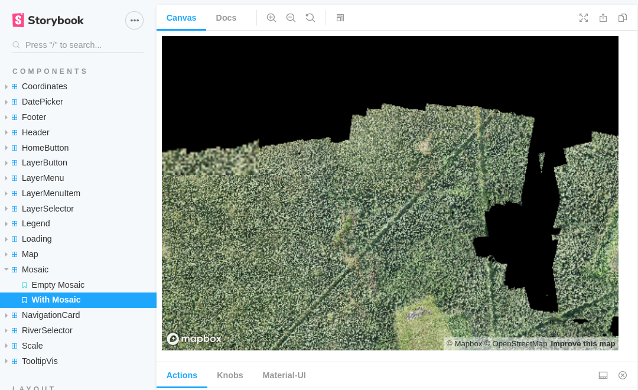The height and width of the screenshot is (390, 638).
Task: Switch to the Docs tab
Action: 226,18
